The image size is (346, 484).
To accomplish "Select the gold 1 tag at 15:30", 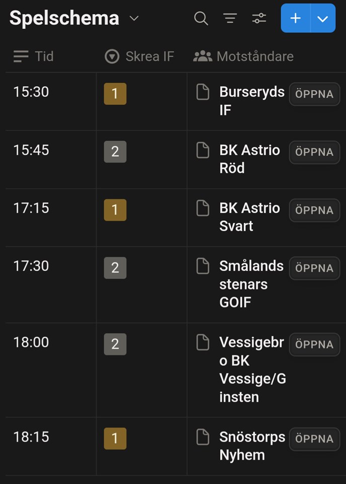I will pyautogui.click(x=115, y=94).
